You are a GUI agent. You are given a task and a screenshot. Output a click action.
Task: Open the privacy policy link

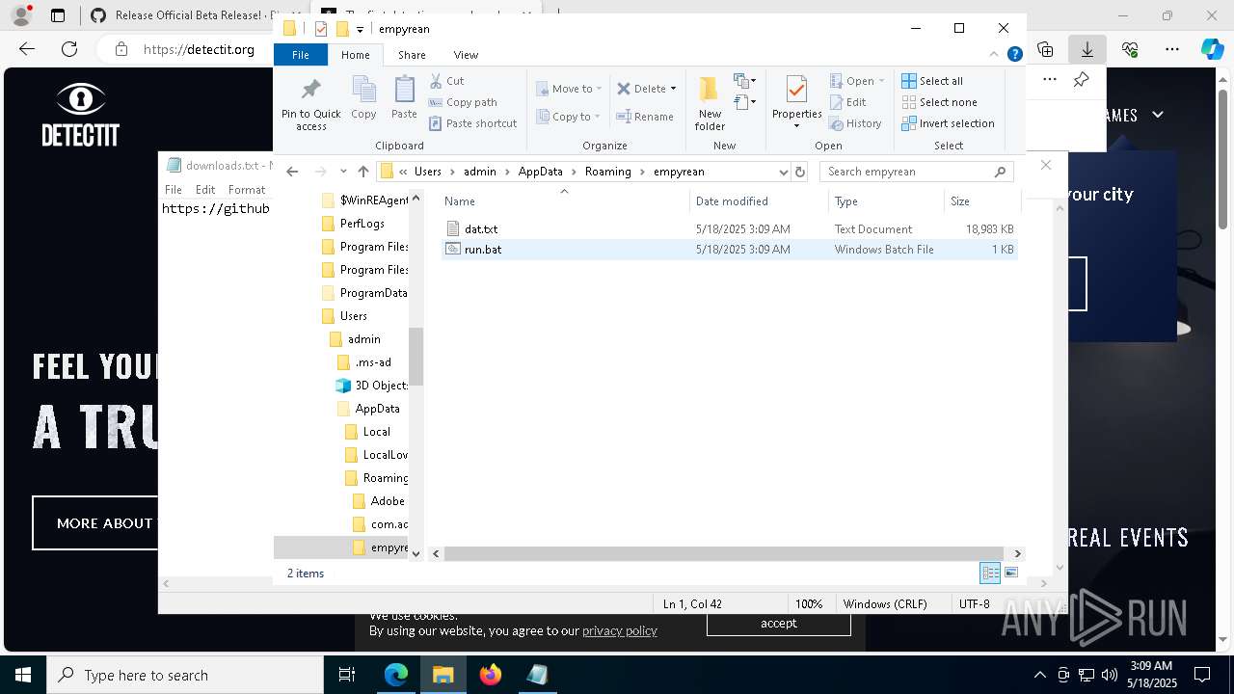tap(619, 630)
